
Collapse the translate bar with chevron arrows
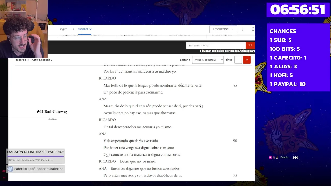point(253,29)
